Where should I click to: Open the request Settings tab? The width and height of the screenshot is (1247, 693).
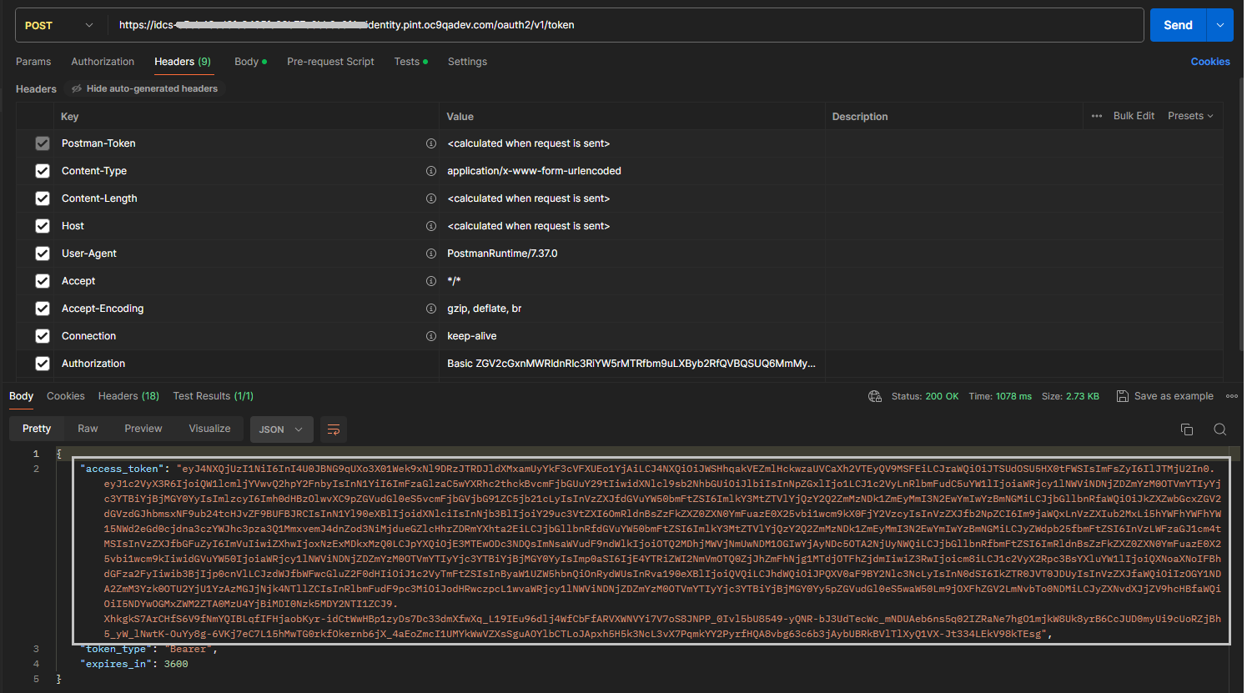click(x=467, y=62)
